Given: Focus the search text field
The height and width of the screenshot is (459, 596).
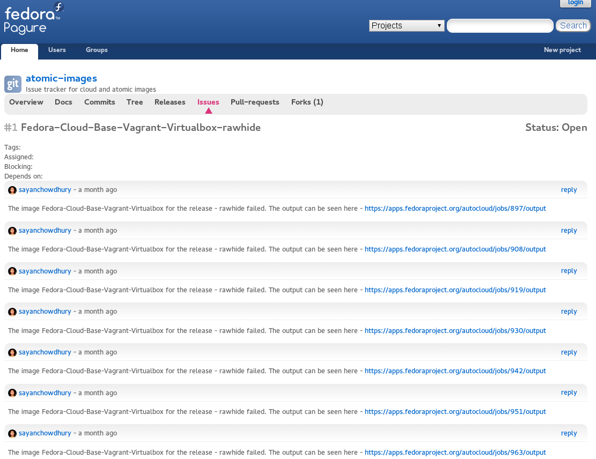Looking at the screenshot, I should 500,25.
